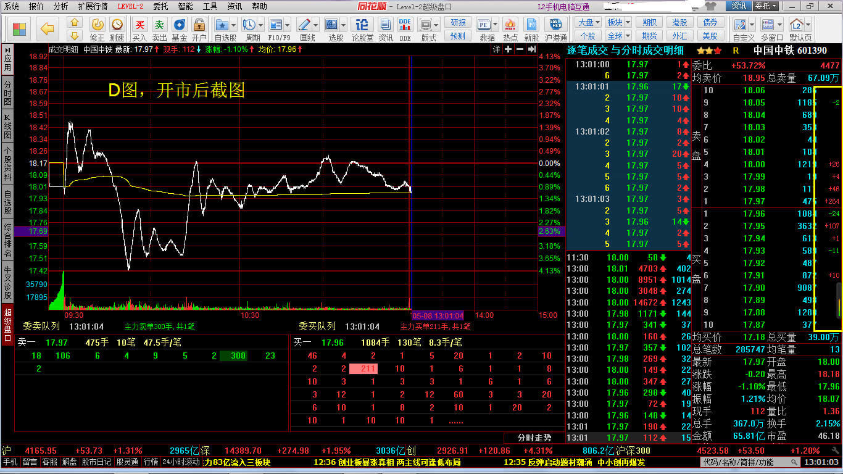This screenshot has height=474, width=843.
Task: Open the 报价 menu
Action: 36,6
